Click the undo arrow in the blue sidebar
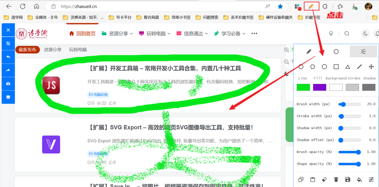Viewport: 379px width, 187px height. (x=8, y=57)
